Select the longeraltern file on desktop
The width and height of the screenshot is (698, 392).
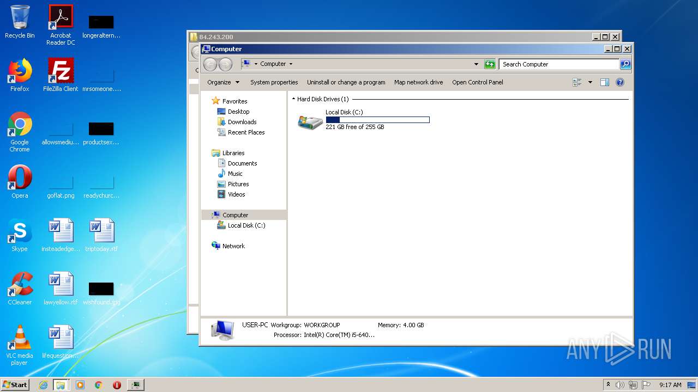[101, 27]
